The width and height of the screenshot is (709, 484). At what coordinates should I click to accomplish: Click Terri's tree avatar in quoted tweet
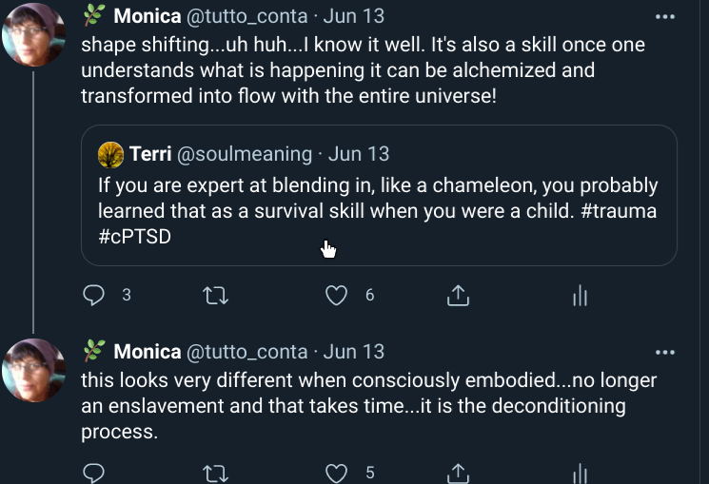[110, 154]
